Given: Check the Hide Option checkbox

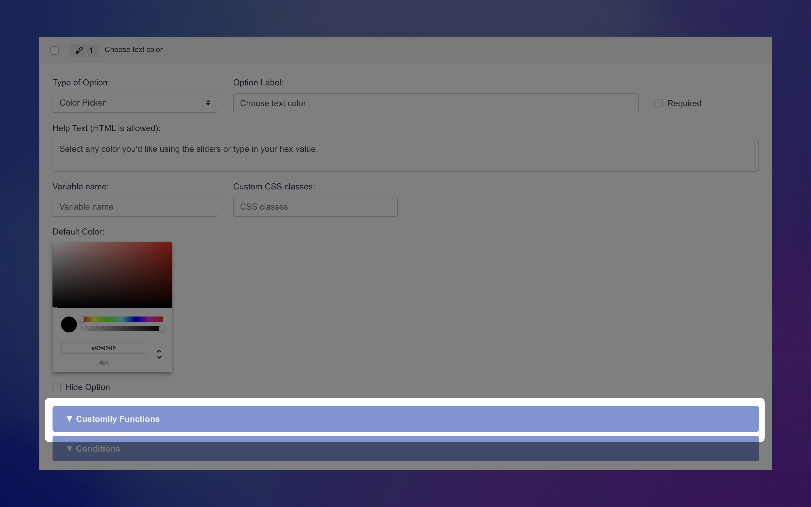Looking at the screenshot, I should pos(57,387).
